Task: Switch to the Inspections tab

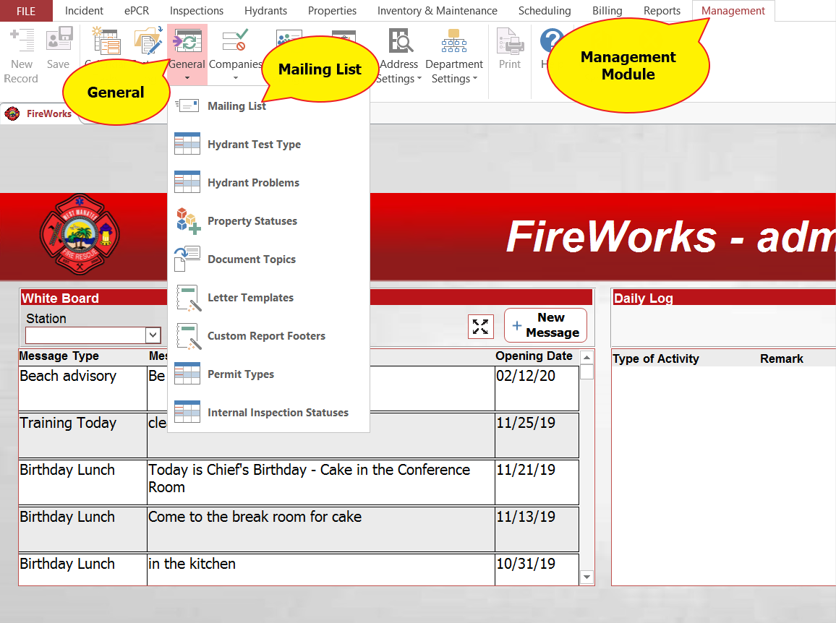Action: (197, 11)
